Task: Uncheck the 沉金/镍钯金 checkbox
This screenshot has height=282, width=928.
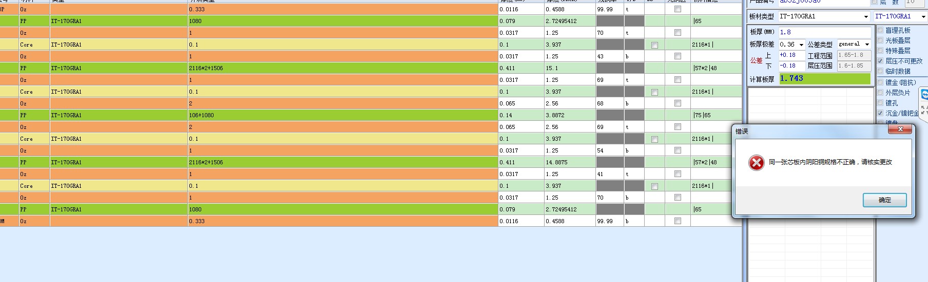Action: point(880,113)
